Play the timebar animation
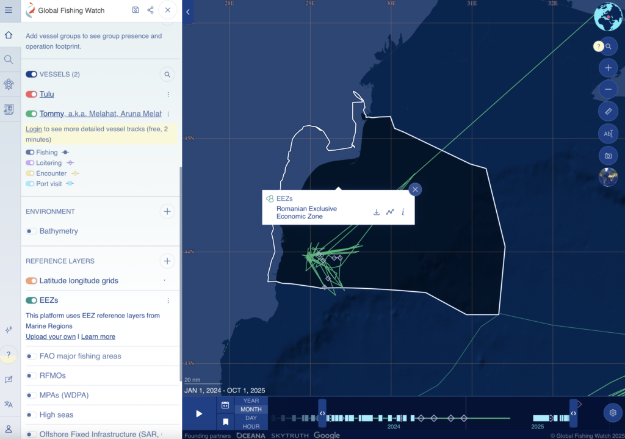This screenshot has height=439, width=625. [199, 413]
